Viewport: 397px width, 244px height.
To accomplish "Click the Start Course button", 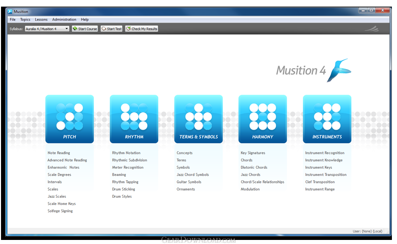I will 85,29.
